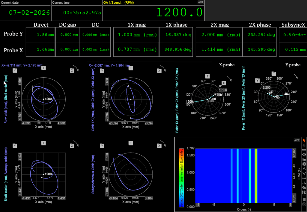Screen dimensions: 307x212
Task: Click the X probe marker on Raw orbit
Action: 72,70
